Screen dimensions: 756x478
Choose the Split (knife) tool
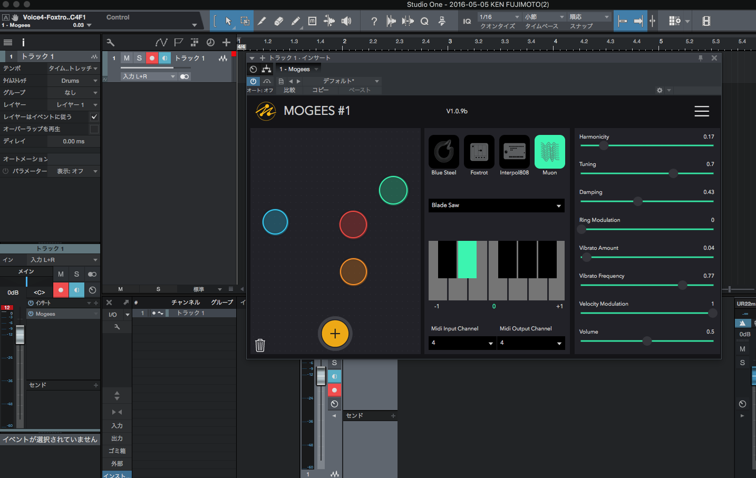(x=262, y=21)
